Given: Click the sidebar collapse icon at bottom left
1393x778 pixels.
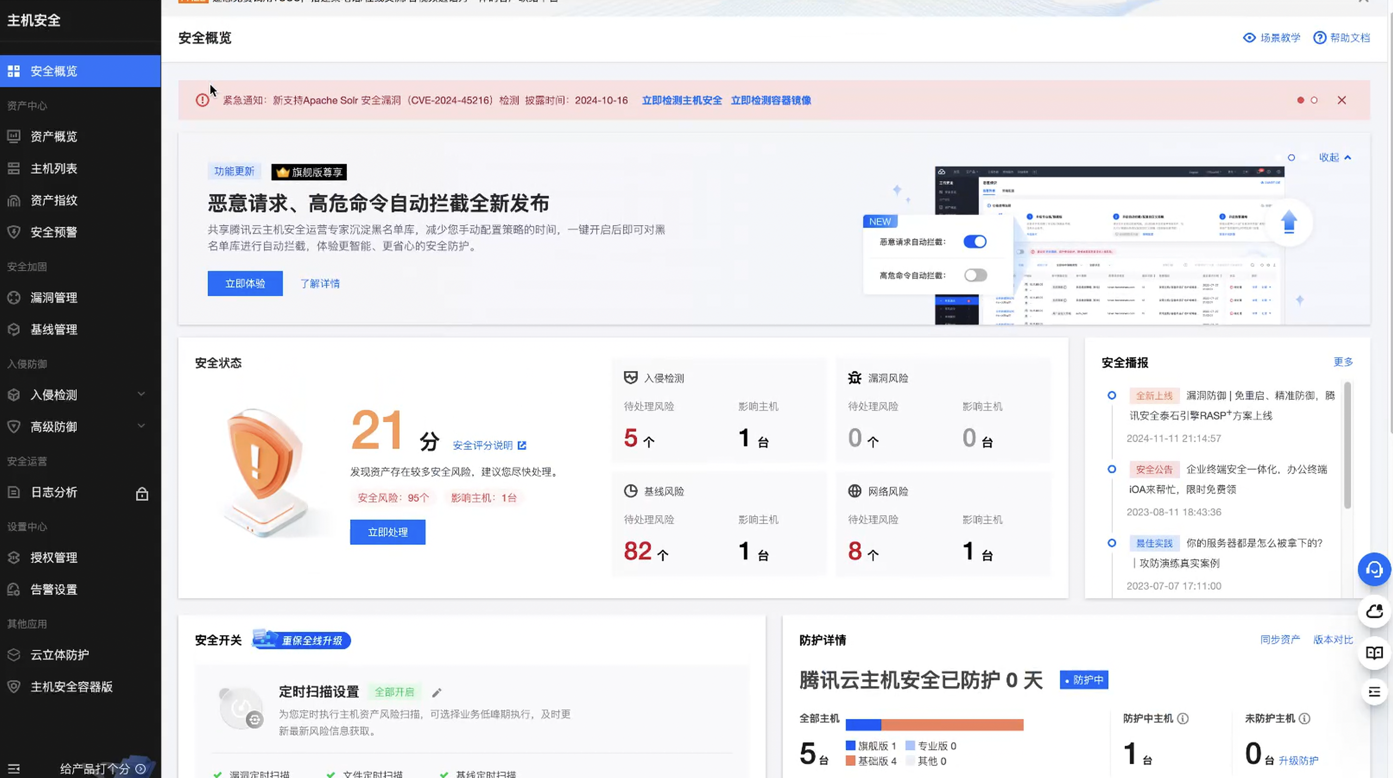Looking at the screenshot, I should 14,769.
